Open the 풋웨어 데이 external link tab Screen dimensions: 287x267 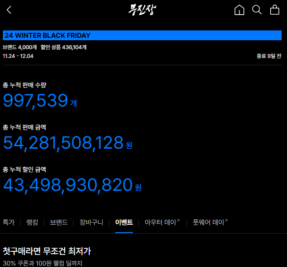click(210, 222)
